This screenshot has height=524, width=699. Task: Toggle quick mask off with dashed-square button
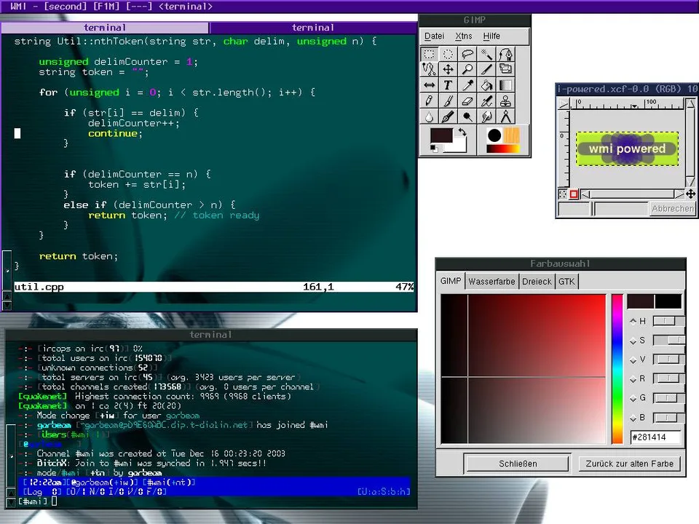(563, 194)
